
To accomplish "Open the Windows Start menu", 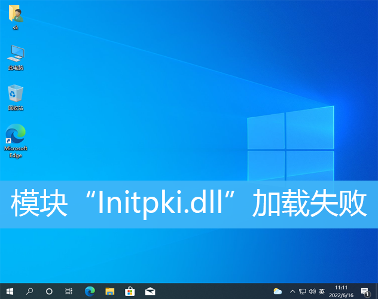I will click(x=9, y=291).
